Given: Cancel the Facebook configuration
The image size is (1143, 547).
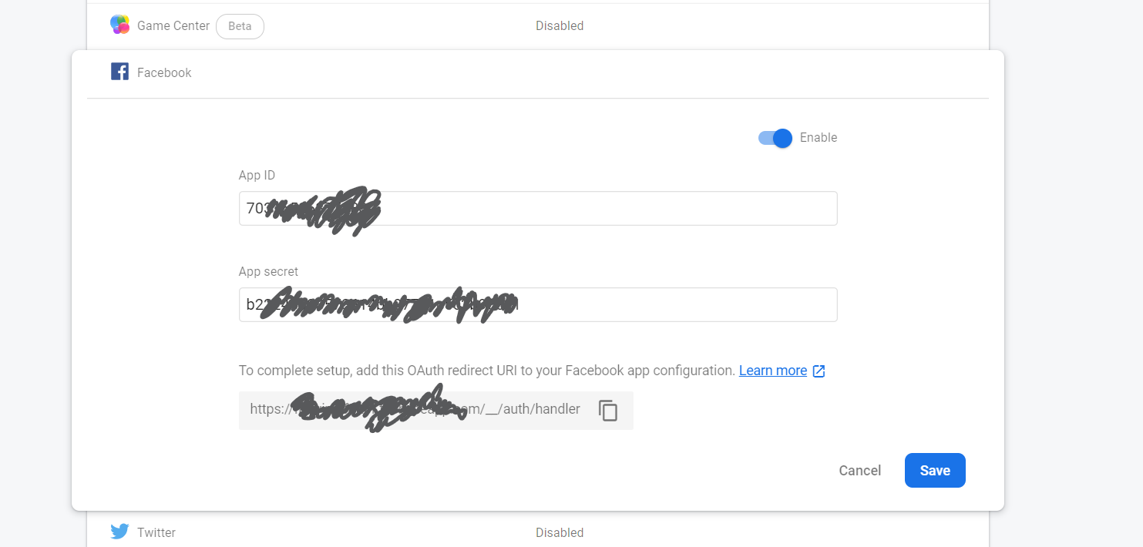Looking at the screenshot, I should tap(859, 471).
